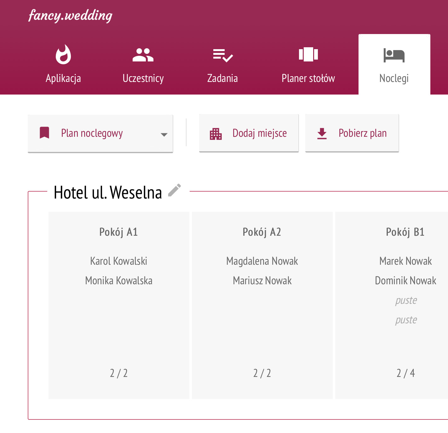
Task: Go to the Zadania tab label
Action: [222, 78]
